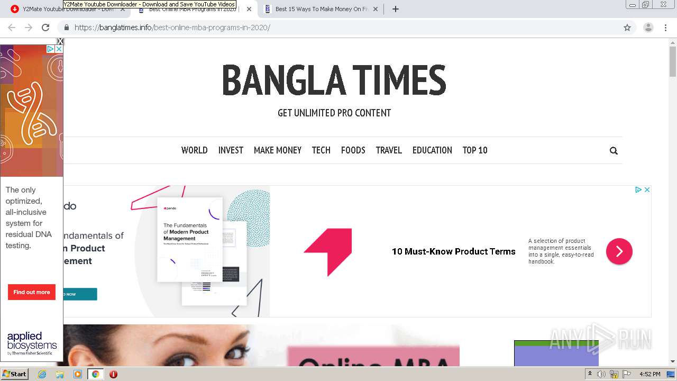Click the red Opera taskbar icon
The width and height of the screenshot is (677, 381).
pos(113,374)
